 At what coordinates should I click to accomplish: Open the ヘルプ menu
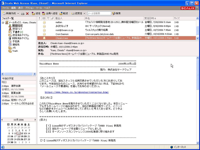[47, 8]
